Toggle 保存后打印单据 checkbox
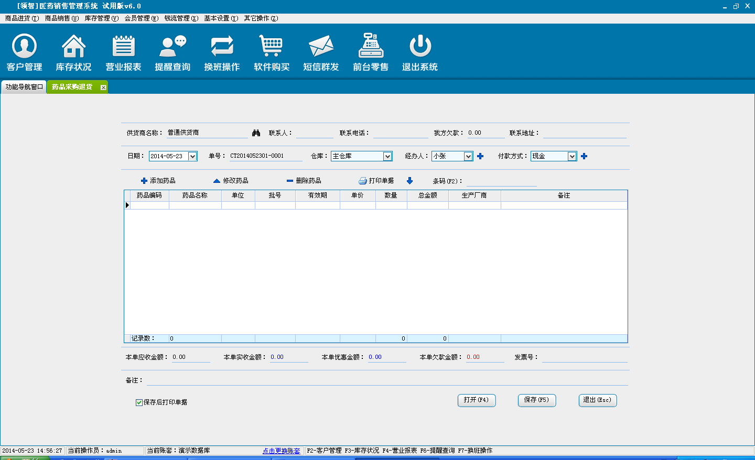Screen dimensions: 755x460 [x=139, y=402]
